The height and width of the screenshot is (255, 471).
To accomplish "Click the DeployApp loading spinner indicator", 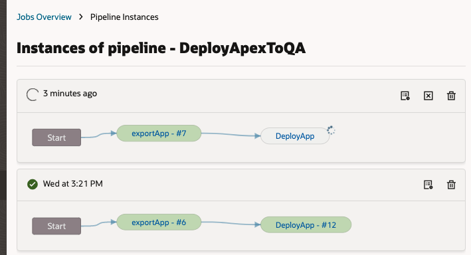I will click(331, 130).
